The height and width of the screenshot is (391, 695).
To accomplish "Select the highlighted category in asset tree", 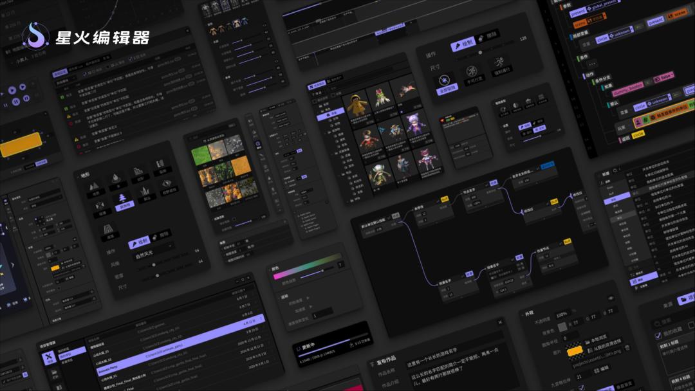I will click(x=331, y=114).
